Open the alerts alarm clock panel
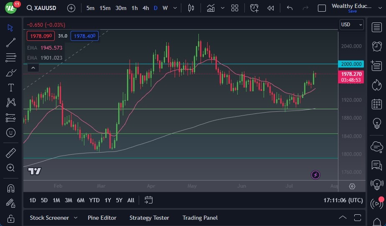Viewport: 386px width, 226px height. tap(377, 46)
